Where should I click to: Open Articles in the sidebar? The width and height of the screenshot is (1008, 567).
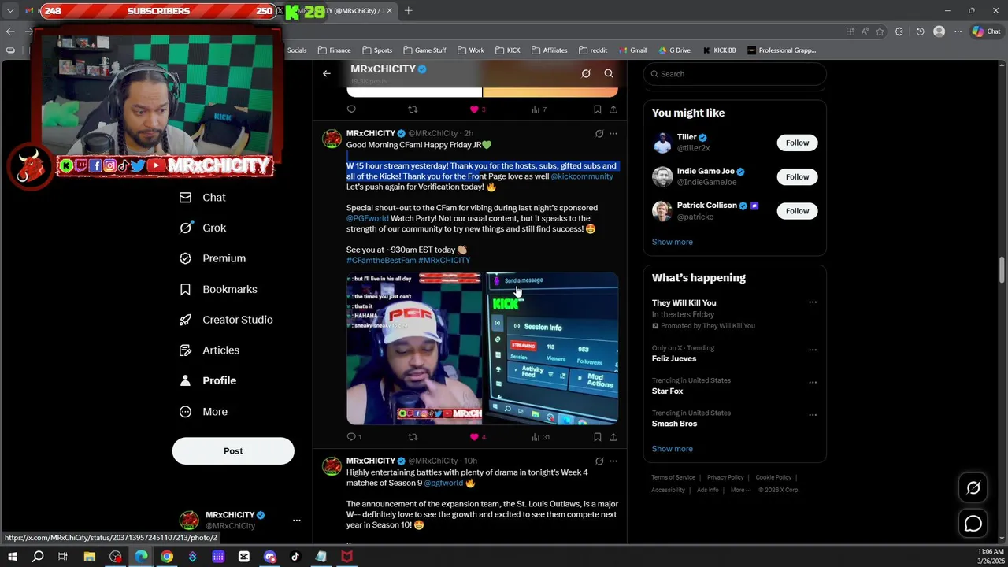pos(209,350)
